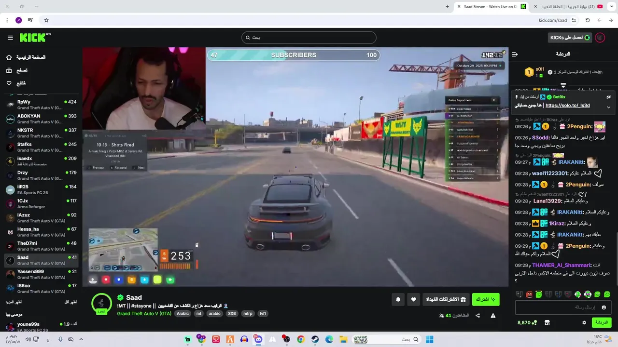Viewport: 618px width, 347px height.
Task: Click the green Subscribe button
Action: click(x=486, y=299)
